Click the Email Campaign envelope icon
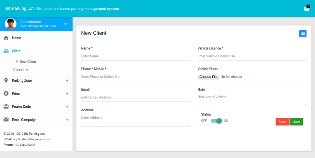315x158 pixels. point(6,119)
